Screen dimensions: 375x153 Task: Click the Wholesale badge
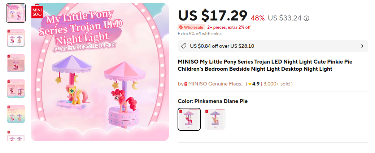[x=191, y=27]
